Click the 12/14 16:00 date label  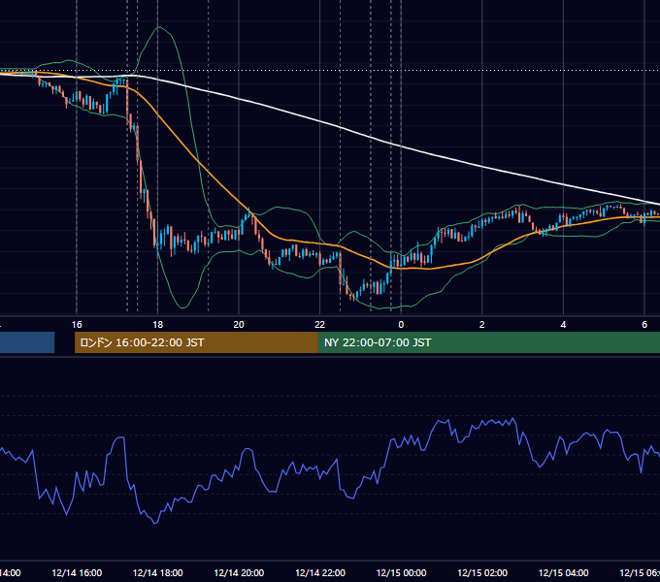(77, 573)
